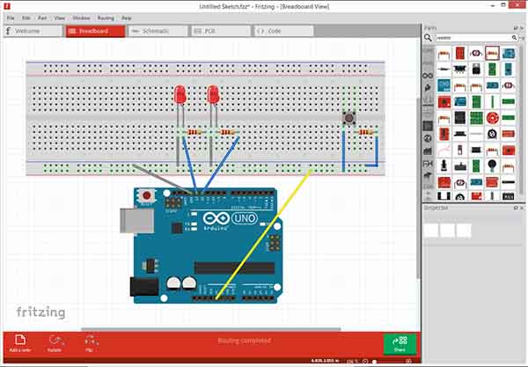Open the Arduino infinity-logo parts bin
The height and width of the screenshot is (367, 528).
click(x=428, y=76)
